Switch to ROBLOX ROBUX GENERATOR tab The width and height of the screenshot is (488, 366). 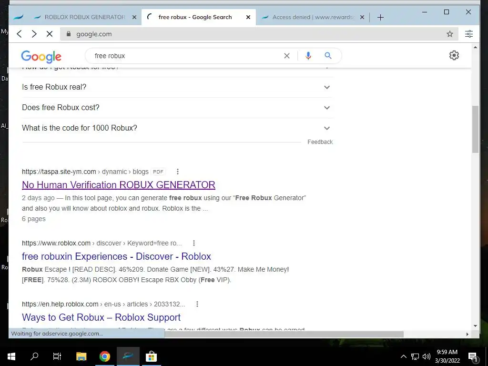(x=84, y=18)
